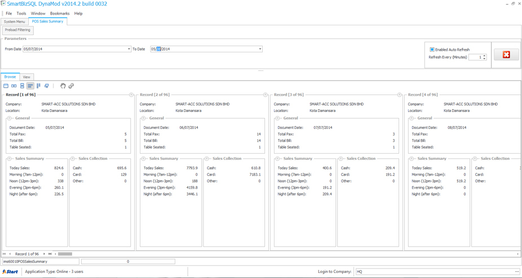The width and height of the screenshot is (522, 278).
Task: Collapse Record 1 of 96 card
Action: [131, 95]
